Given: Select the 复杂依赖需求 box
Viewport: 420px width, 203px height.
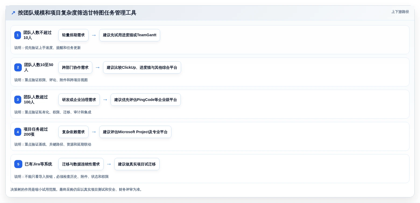Looking at the screenshot, I should click(x=73, y=132).
